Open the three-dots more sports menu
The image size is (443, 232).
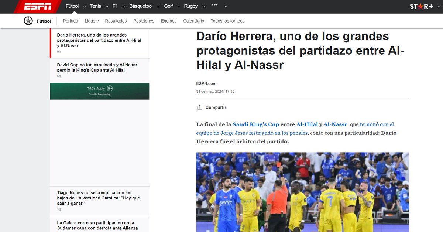(x=214, y=5)
